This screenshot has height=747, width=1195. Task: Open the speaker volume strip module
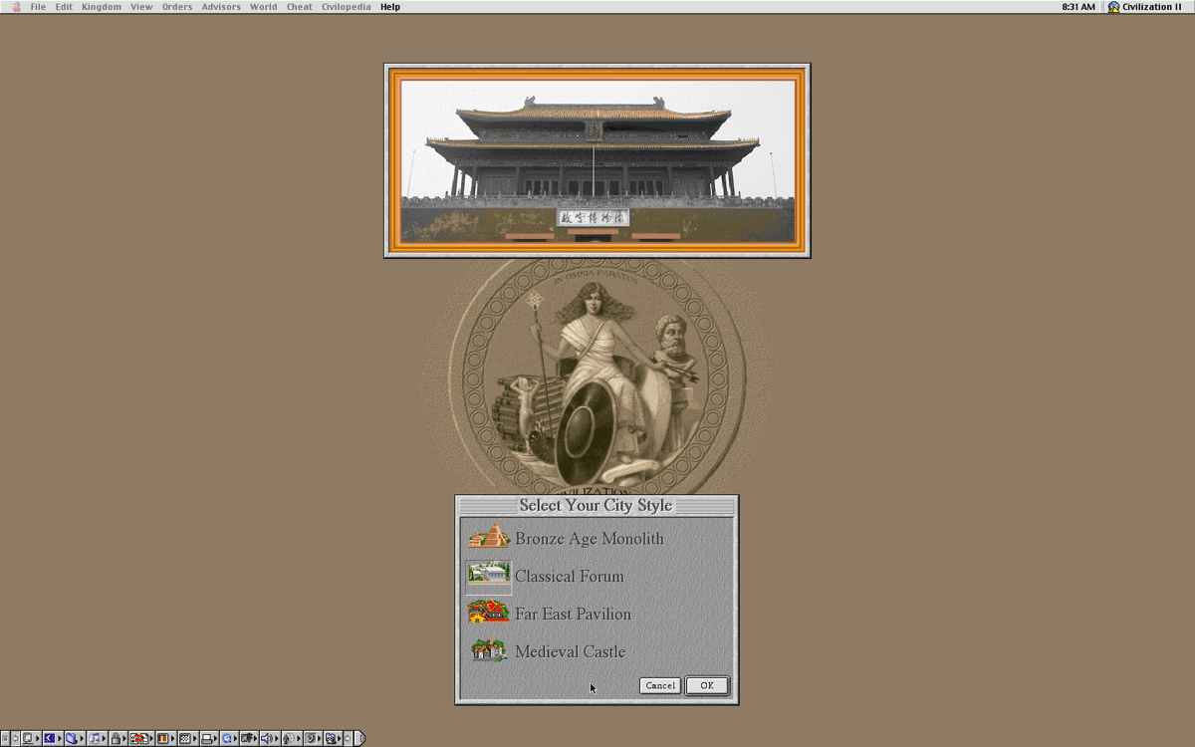[x=269, y=738]
